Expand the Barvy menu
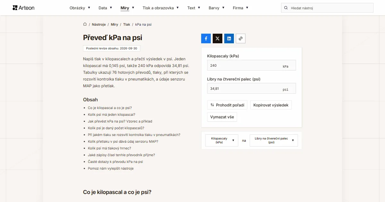The width and height of the screenshot is (385, 202). 217,8
